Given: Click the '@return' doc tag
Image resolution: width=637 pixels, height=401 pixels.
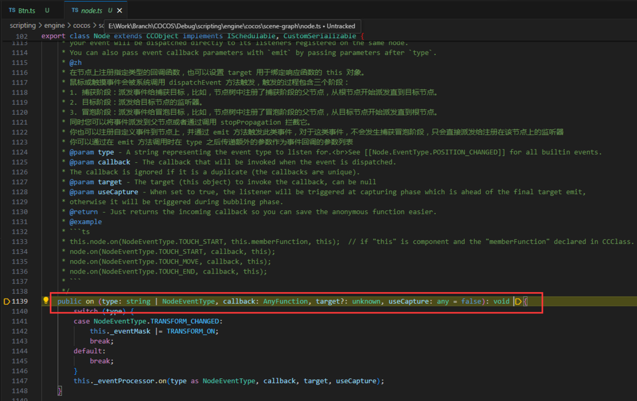Looking at the screenshot, I should 84,212.
